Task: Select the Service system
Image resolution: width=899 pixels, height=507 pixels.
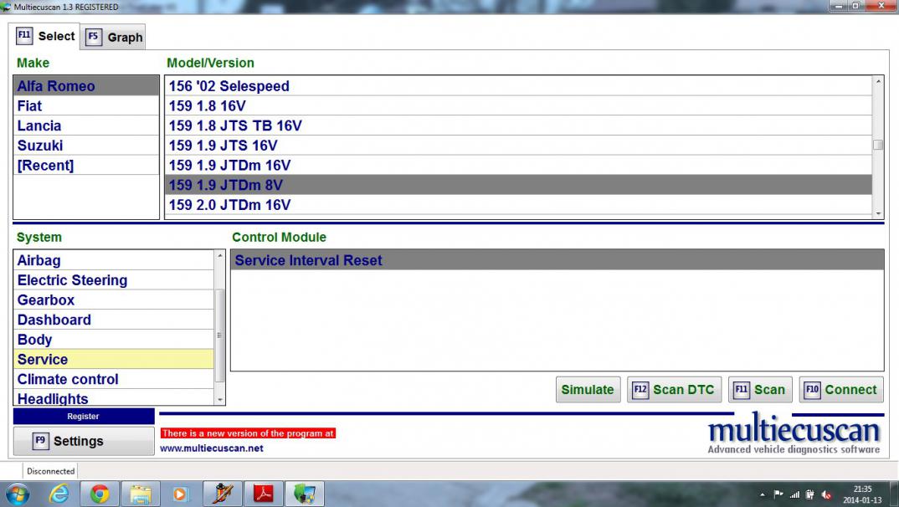Action: 114,359
